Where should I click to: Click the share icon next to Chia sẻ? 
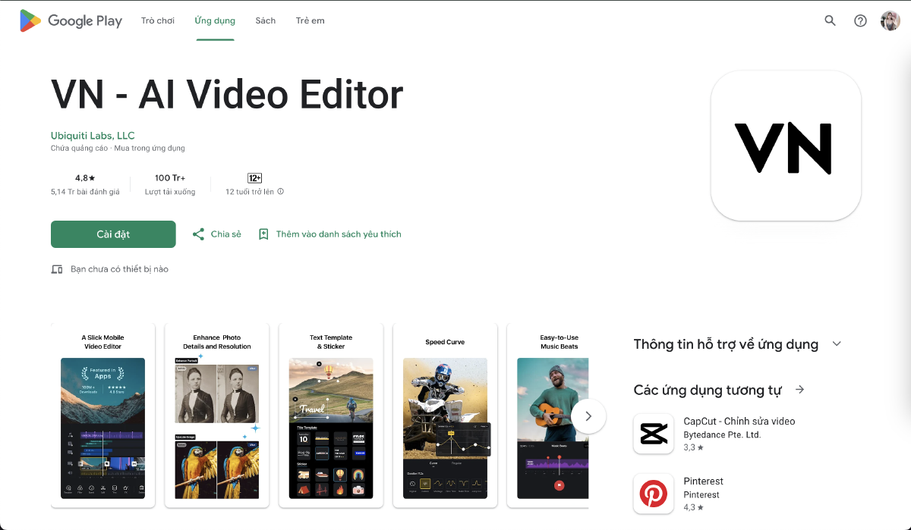198,234
